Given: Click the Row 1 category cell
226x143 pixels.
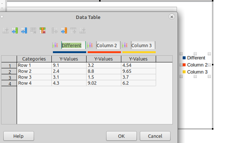Looking at the screenshot, I should click(34, 65).
